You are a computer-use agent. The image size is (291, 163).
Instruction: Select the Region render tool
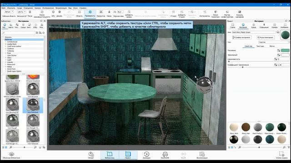pyautogui.click(x=79, y=14)
